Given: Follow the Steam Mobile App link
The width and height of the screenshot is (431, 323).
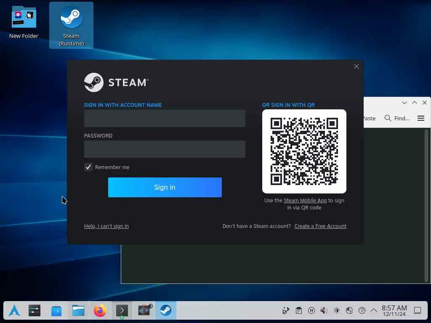Looking at the screenshot, I should 305,201.
